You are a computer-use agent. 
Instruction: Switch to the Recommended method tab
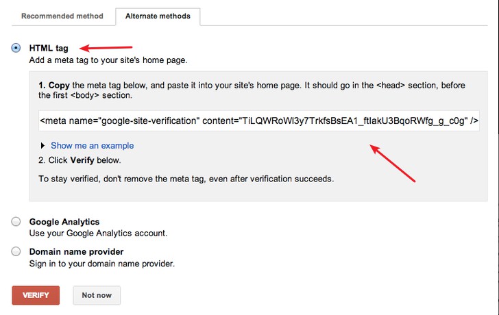click(x=62, y=16)
